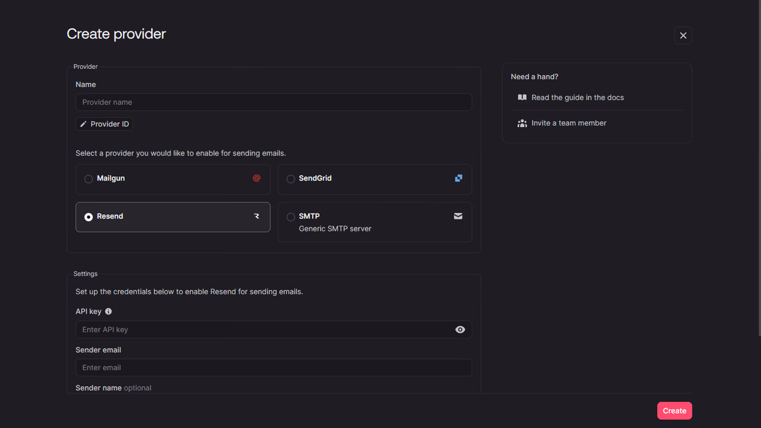Screen dimensions: 761x428
Task: Click the SMTP envelope icon
Action: tap(458, 217)
